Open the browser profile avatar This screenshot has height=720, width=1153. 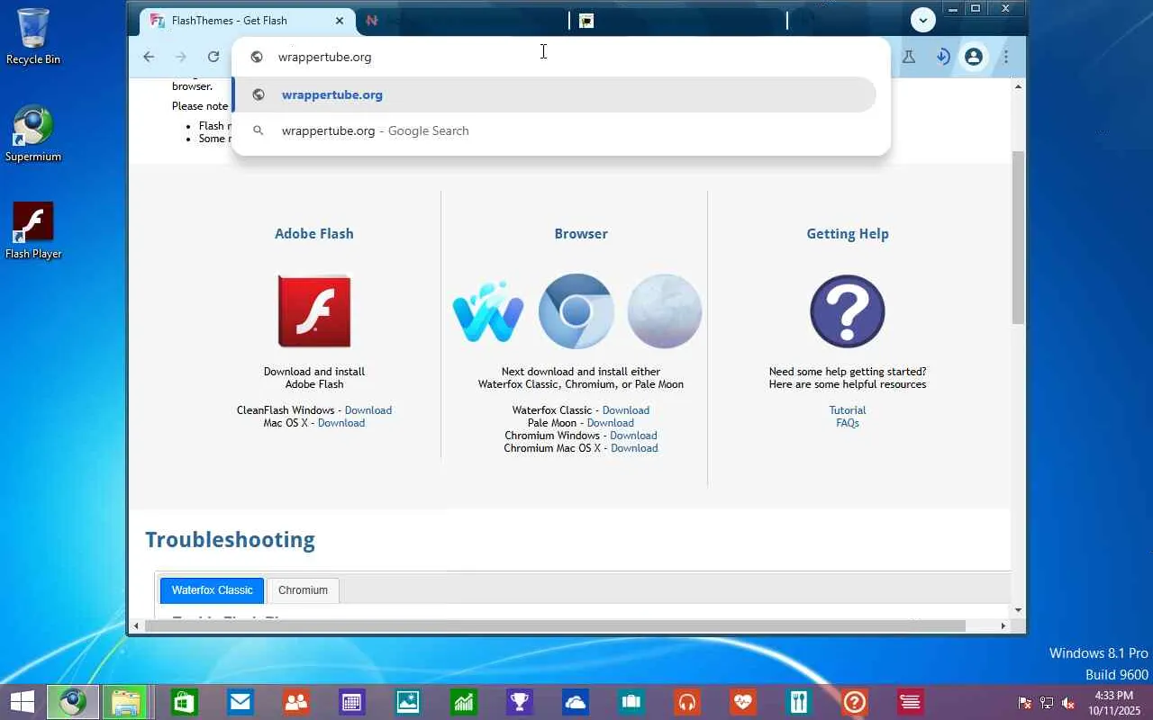pos(974,57)
